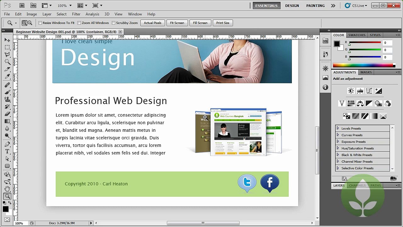
Task: Add a Vibrance adjustment
Action: (342, 103)
